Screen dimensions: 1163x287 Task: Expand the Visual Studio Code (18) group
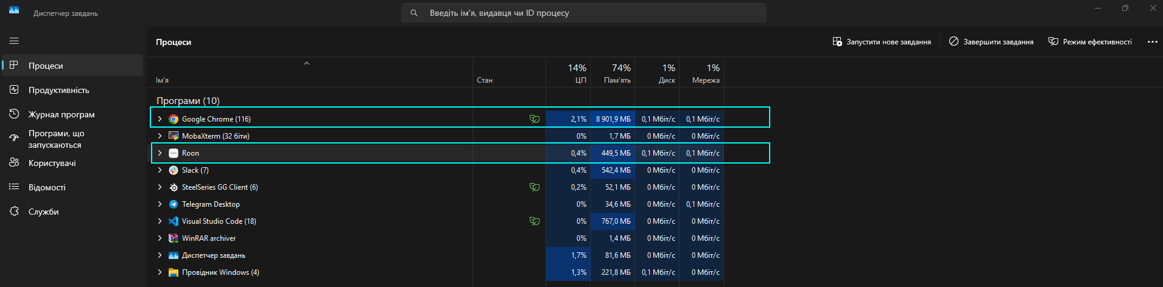[x=160, y=221]
